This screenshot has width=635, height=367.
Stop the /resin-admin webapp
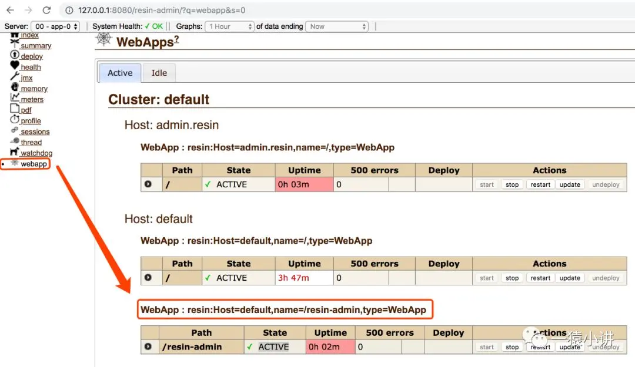(512, 347)
